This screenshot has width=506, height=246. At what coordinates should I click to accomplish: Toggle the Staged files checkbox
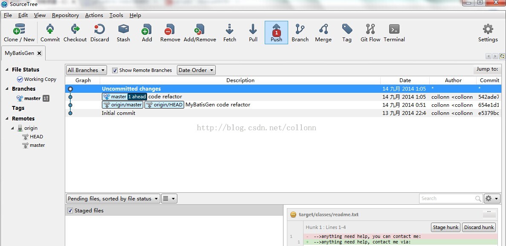point(70,210)
